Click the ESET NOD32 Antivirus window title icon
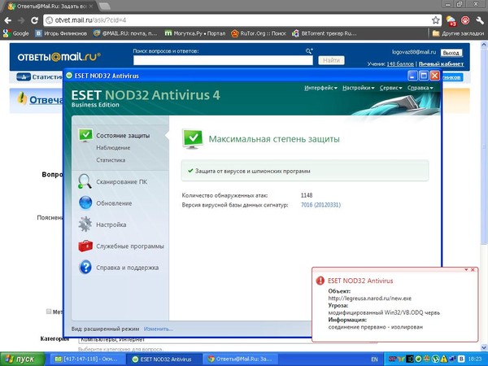The height and width of the screenshot is (366, 488). (69, 76)
